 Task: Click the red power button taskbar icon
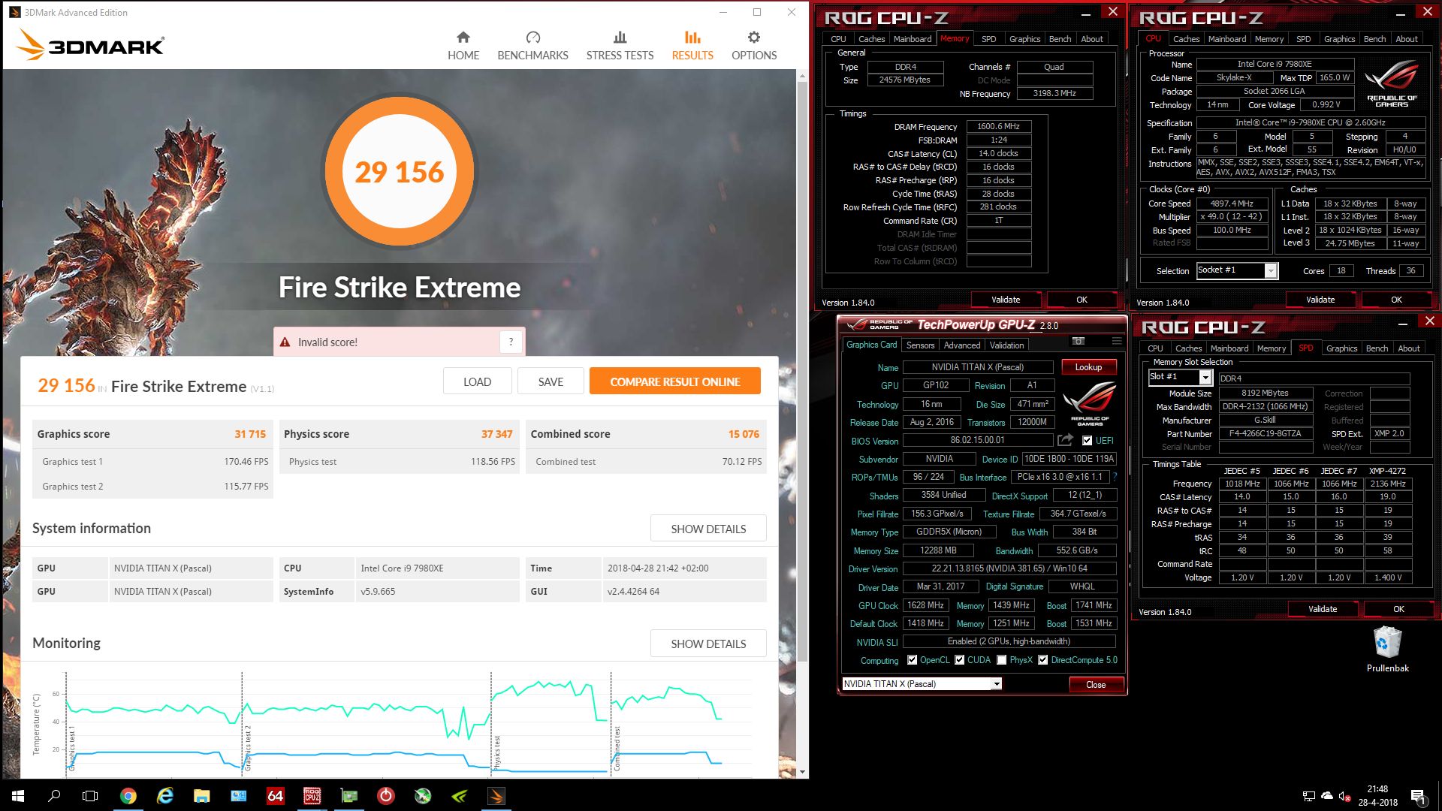[x=386, y=796]
